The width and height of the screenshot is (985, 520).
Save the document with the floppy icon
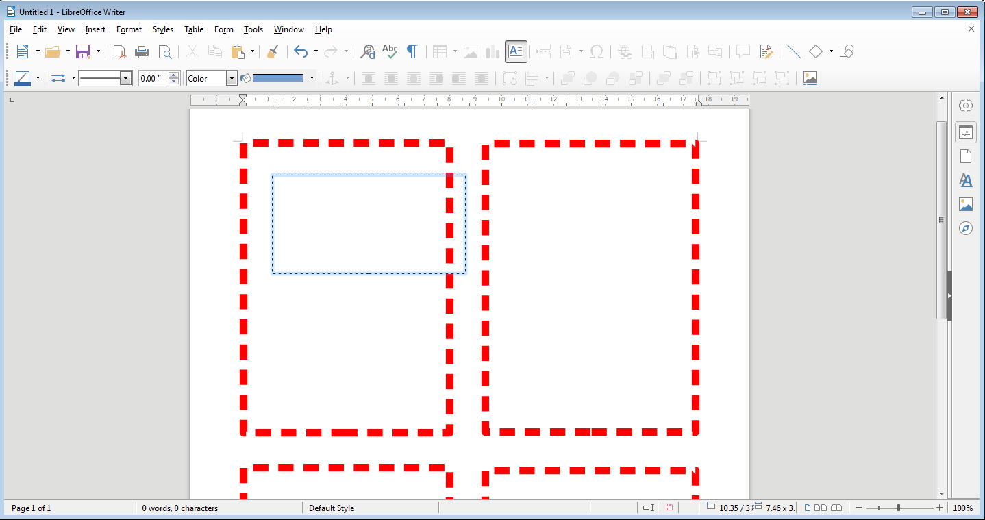point(83,51)
